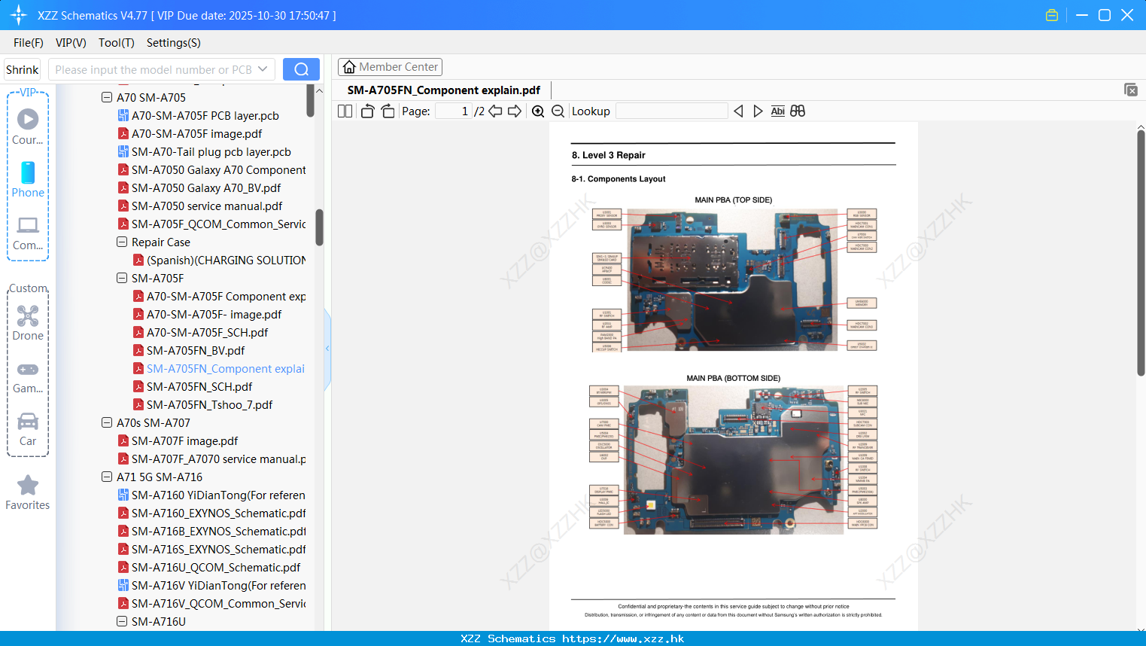Image resolution: width=1146 pixels, height=646 pixels.
Task: Collapse the A71 5G SM-A716 node
Action: pos(107,477)
